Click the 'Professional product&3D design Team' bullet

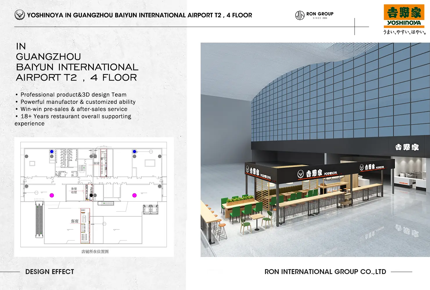73,95
